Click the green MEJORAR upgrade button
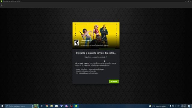 114,81
